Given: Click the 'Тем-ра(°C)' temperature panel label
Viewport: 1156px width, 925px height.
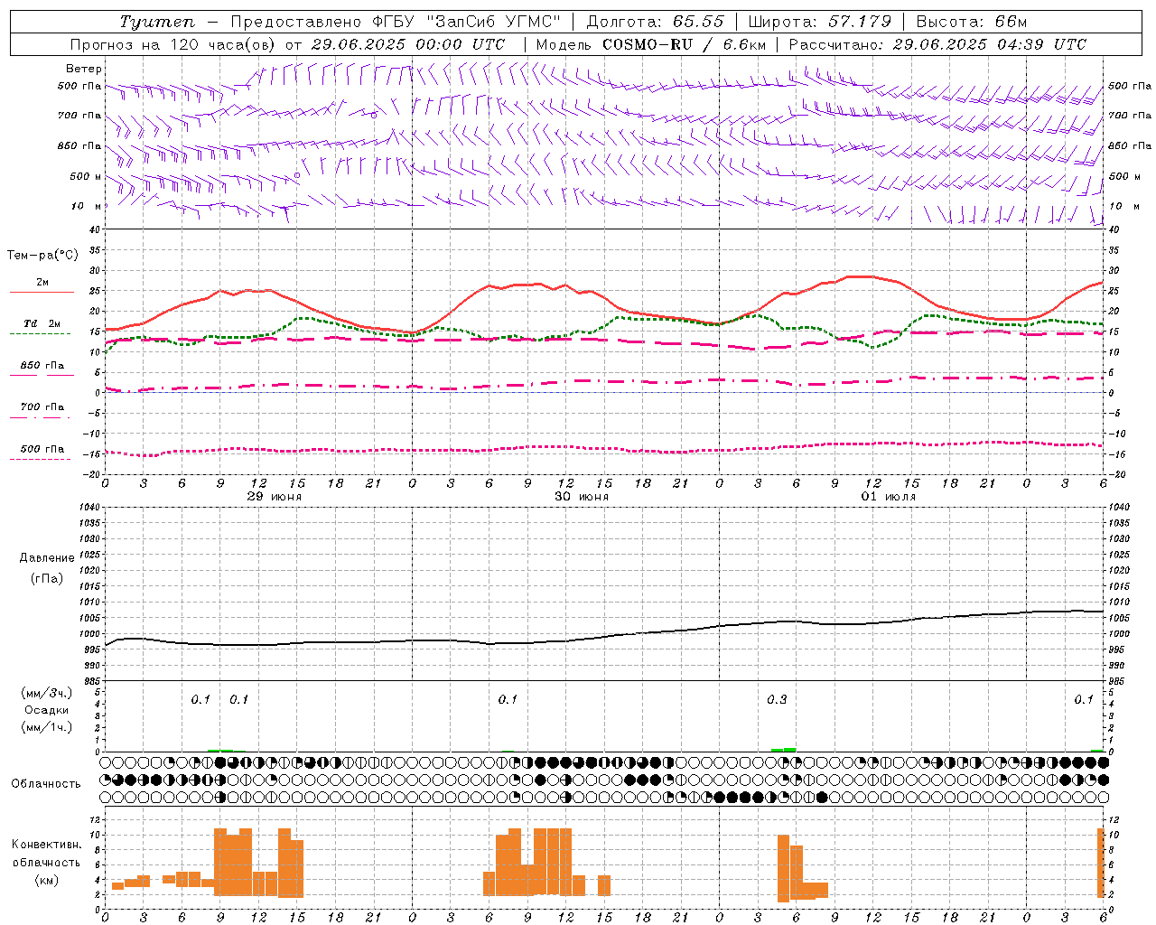Looking at the screenshot, I should [42, 256].
